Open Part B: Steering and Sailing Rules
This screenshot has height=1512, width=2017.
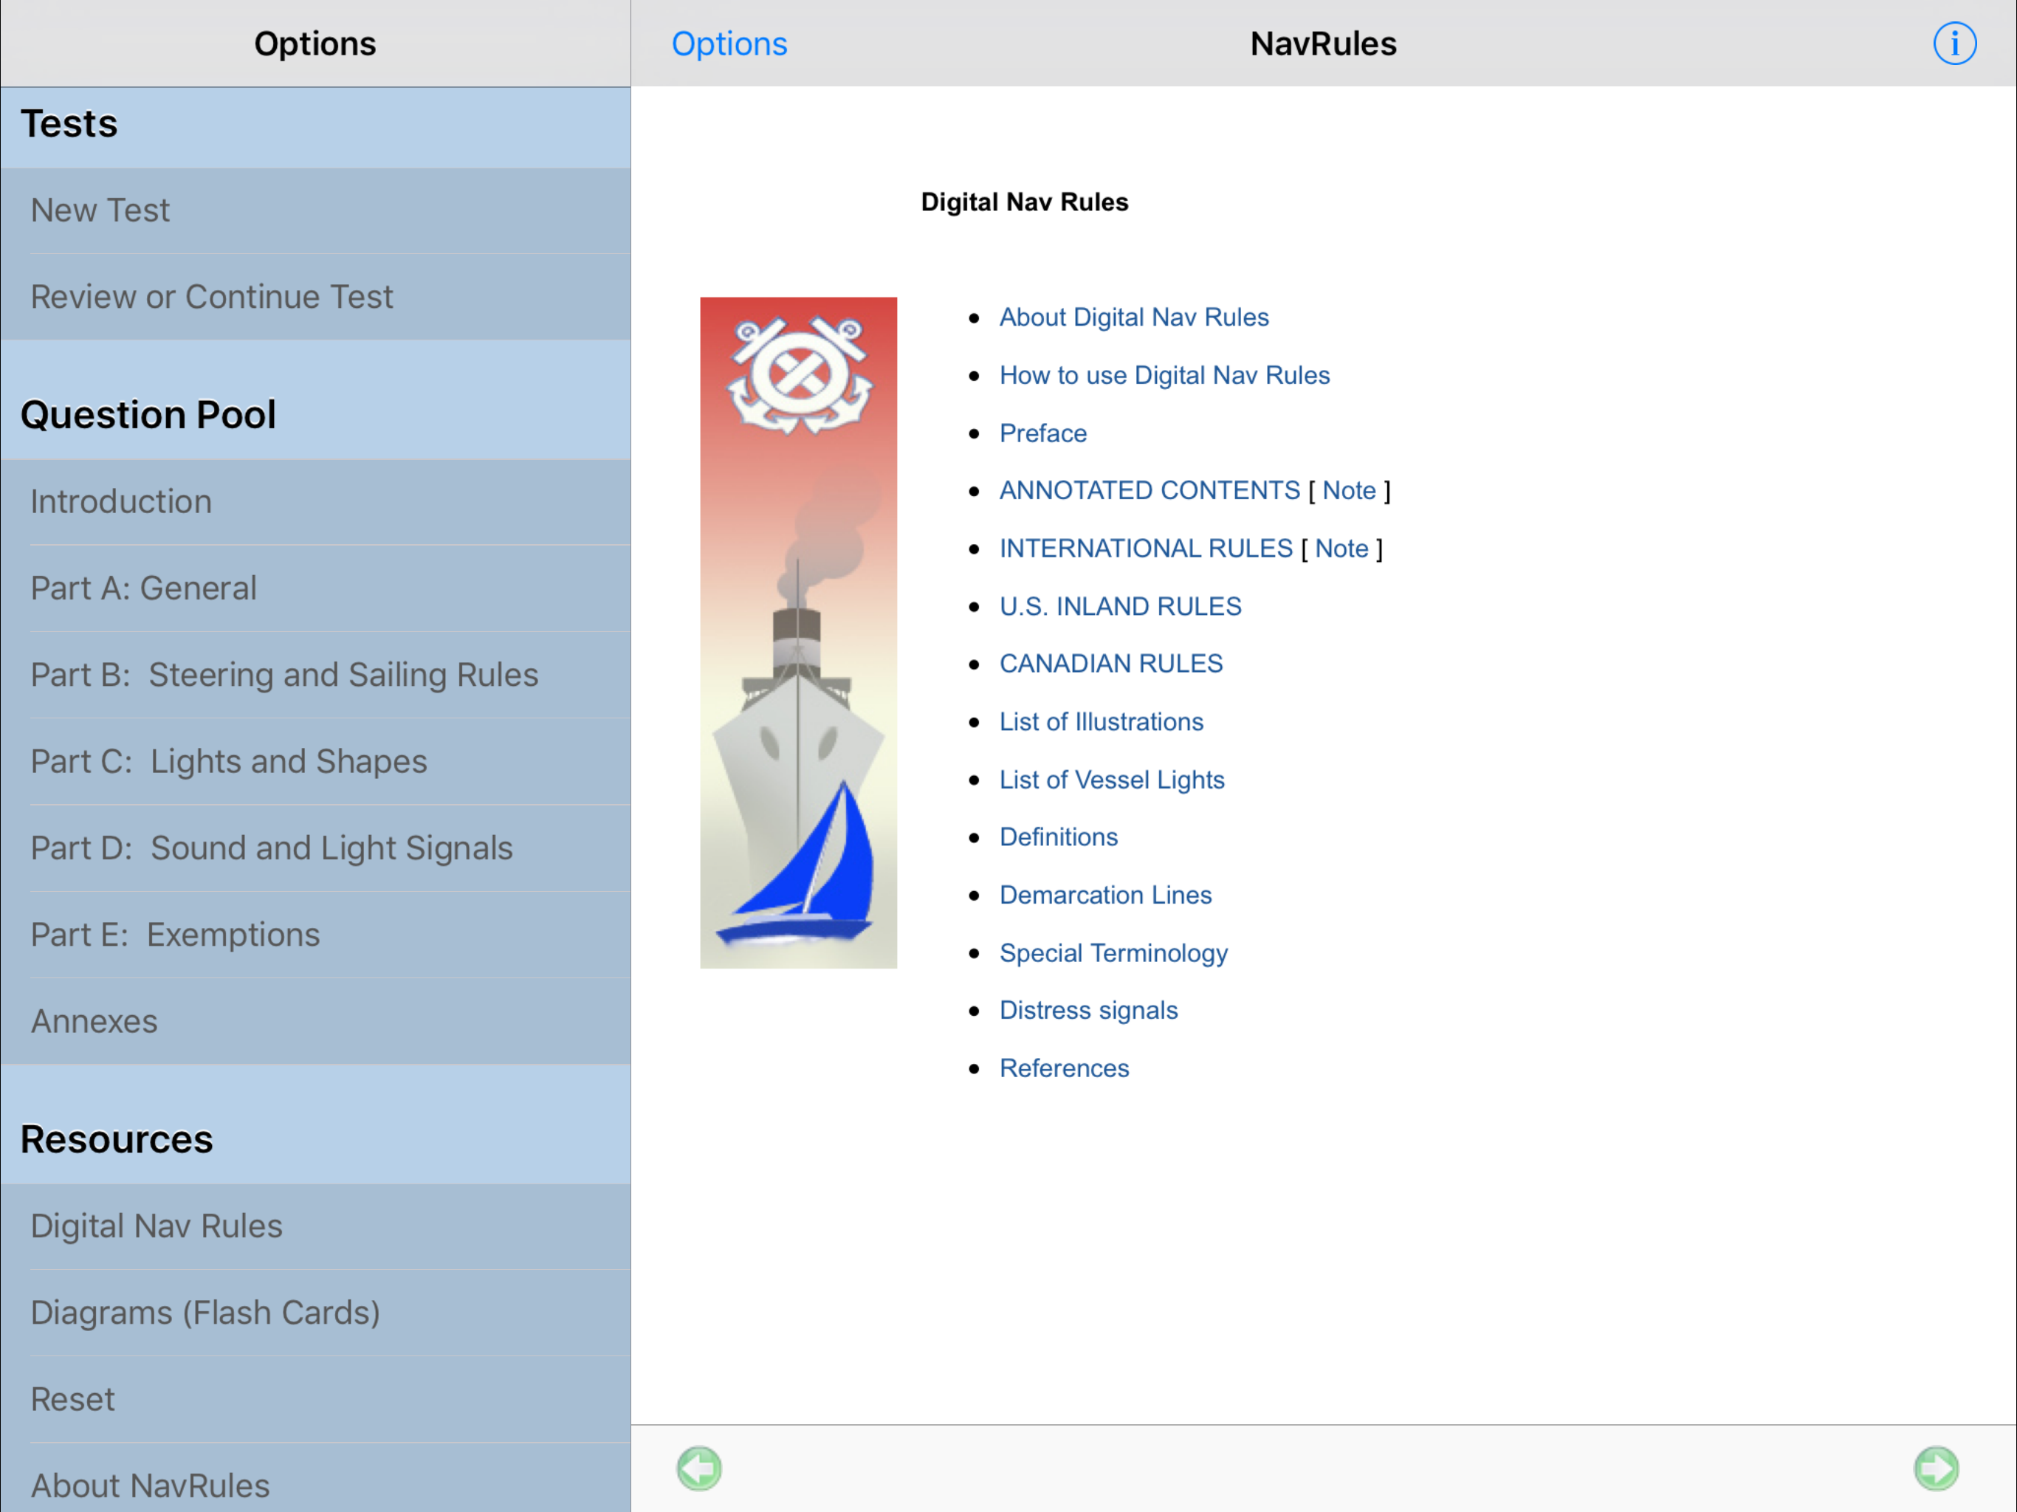[x=284, y=675]
